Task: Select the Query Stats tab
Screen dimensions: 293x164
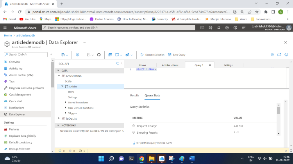Action: pos(152,95)
